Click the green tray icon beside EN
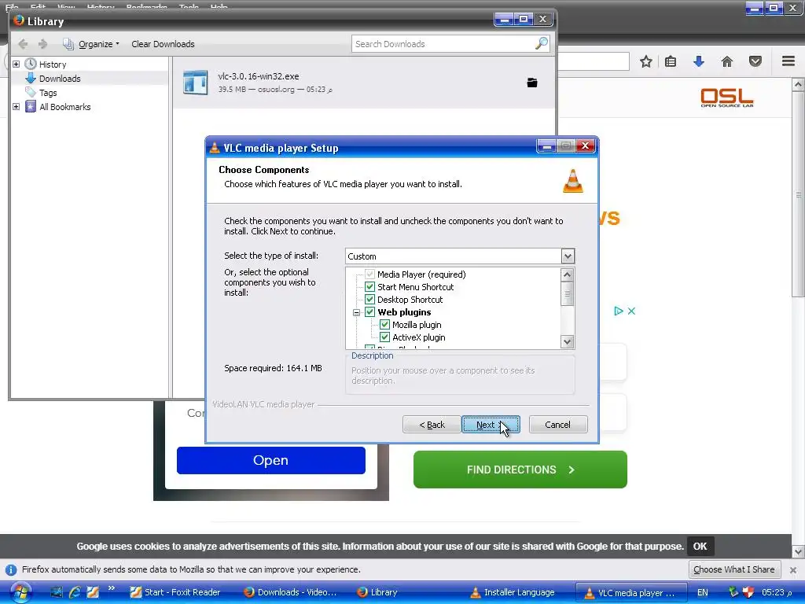805x604 pixels. point(733,592)
